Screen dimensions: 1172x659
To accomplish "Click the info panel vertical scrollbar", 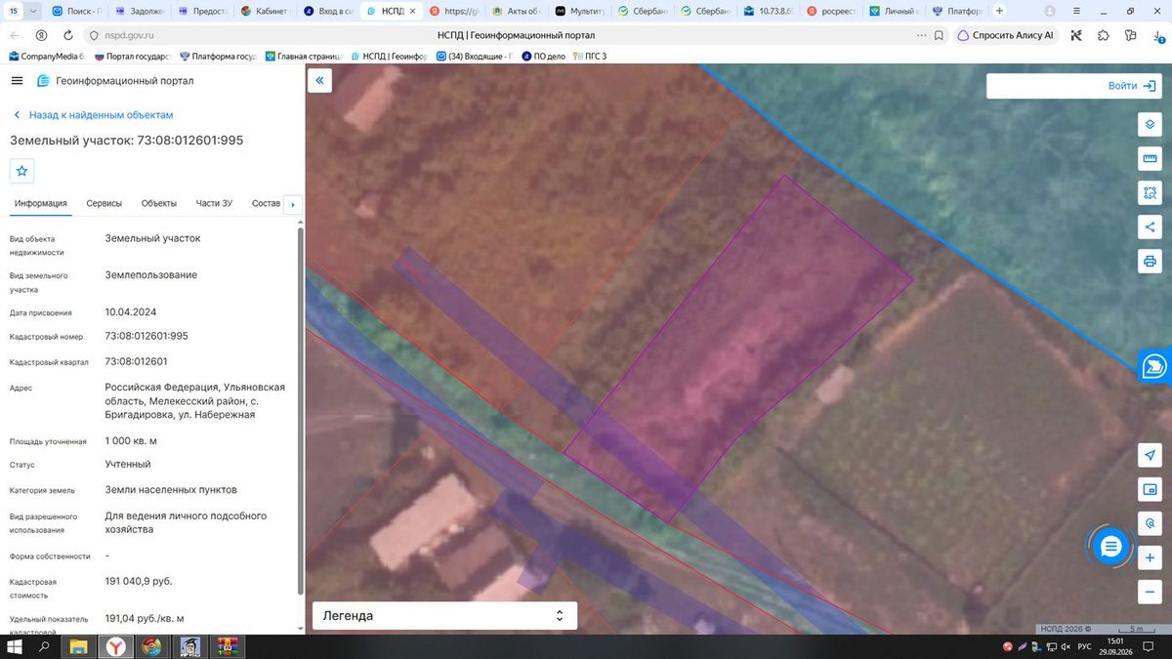I will [x=300, y=410].
